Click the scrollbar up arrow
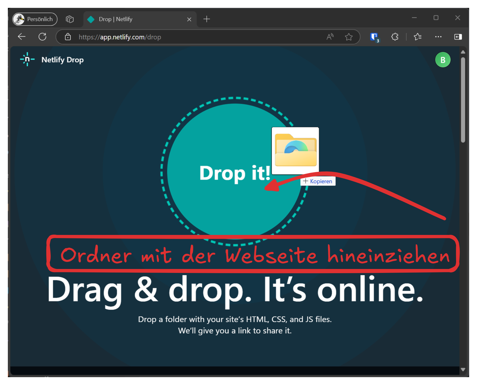 tap(463, 52)
